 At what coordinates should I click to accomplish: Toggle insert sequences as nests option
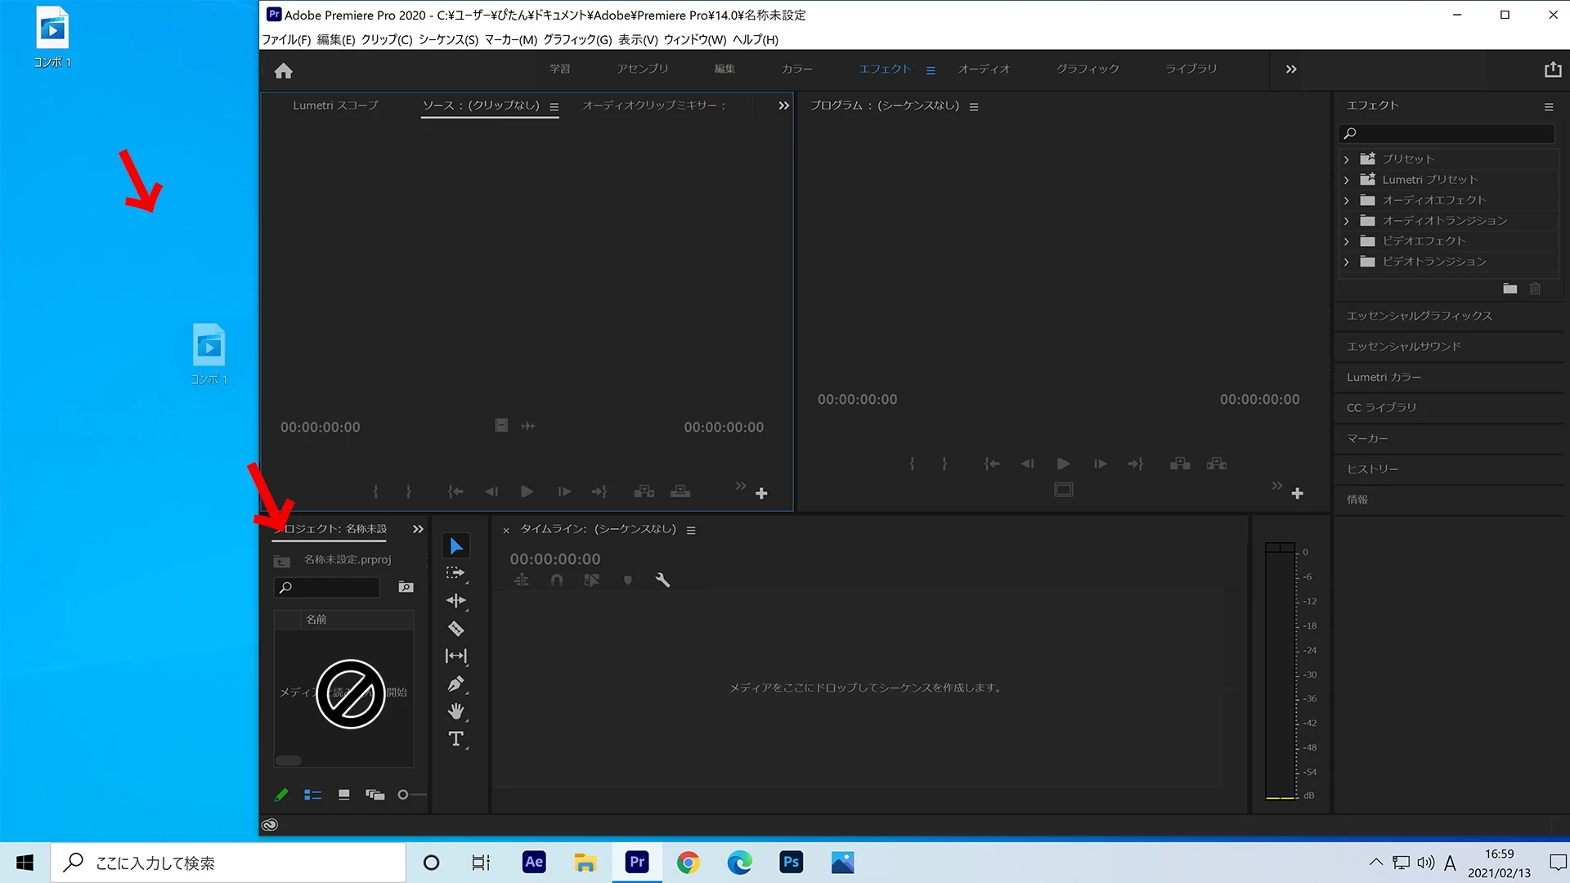click(522, 580)
